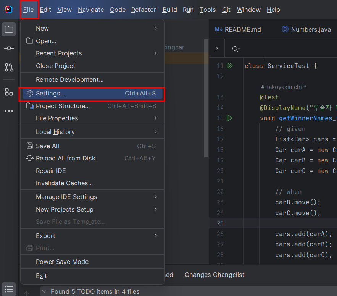Expand the Export submenu arrow
The width and height of the screenshot is (337, 296).
pos(155,236)
